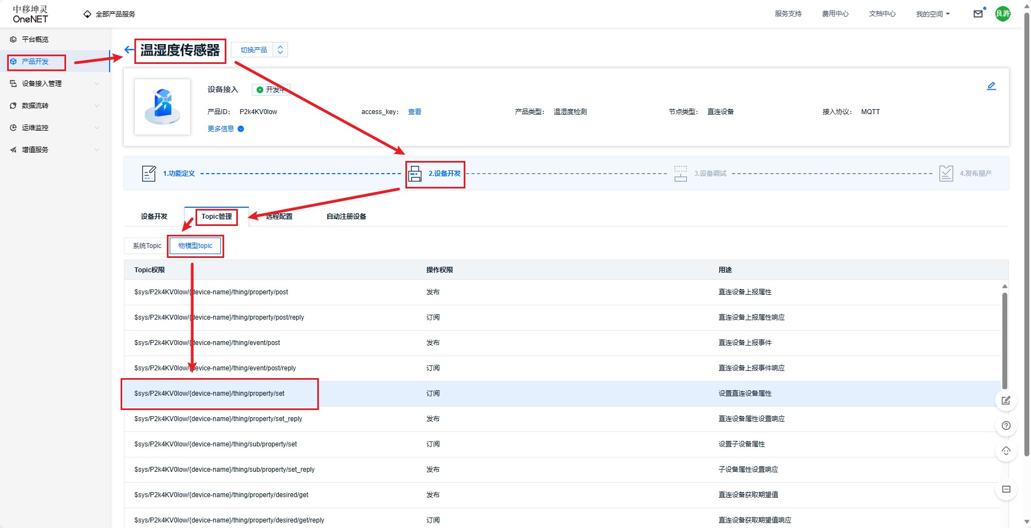Click the floating edit feedback icon
The image size is (1031, 528).
[x=1006, y=400]
